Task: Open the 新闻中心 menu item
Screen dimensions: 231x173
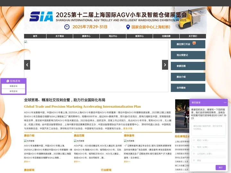Action: tap(140, 36)
